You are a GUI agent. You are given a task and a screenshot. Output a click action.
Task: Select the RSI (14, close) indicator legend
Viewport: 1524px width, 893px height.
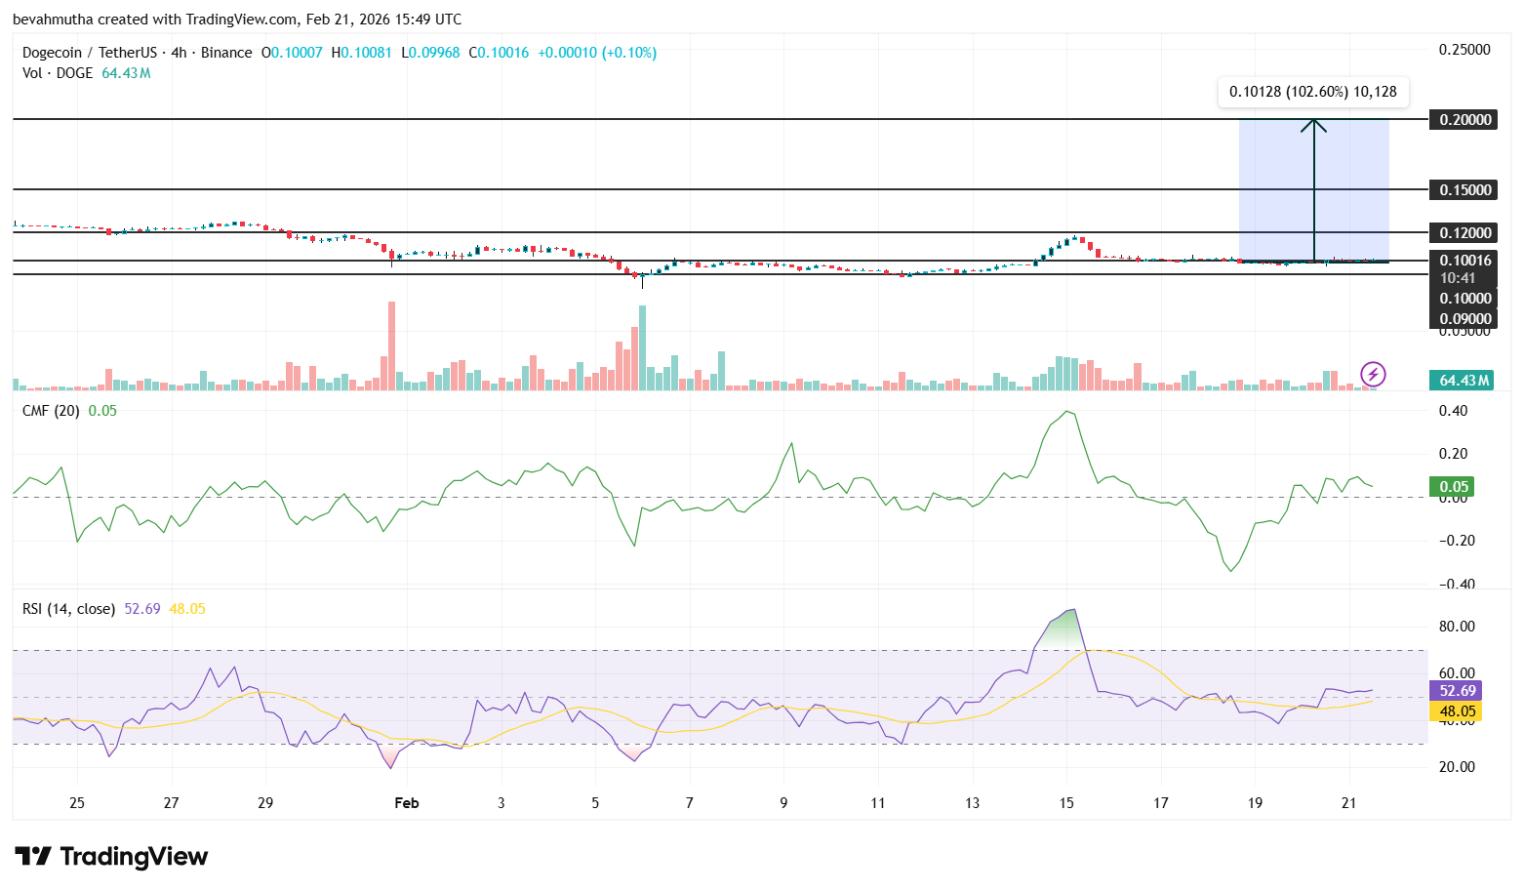(x=67, y=607)
